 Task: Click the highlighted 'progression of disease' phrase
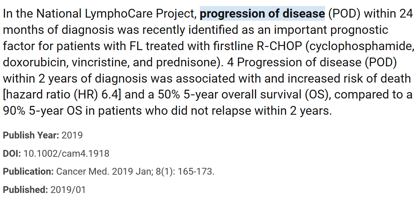pos(262,14)
